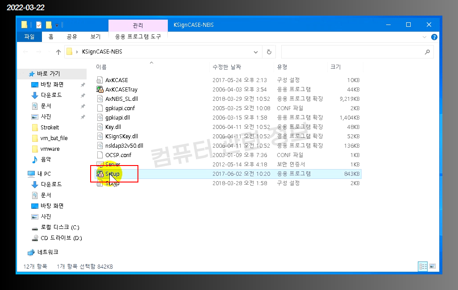Screen dimensions: 458x290
Task: Open 사진 under 내 PC
Action: pyautogui.click(x=46, y=216)
